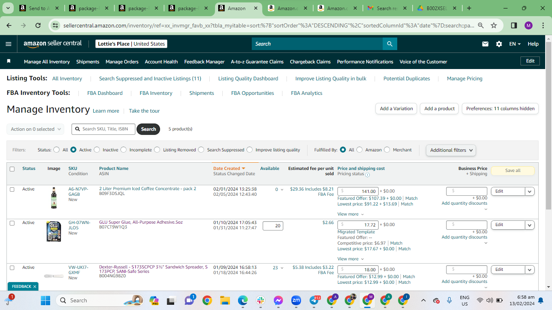The width and height of the screenshot is (552, 310).
Task: Click the magnifier search button in header
Action: tap(390, 44)
